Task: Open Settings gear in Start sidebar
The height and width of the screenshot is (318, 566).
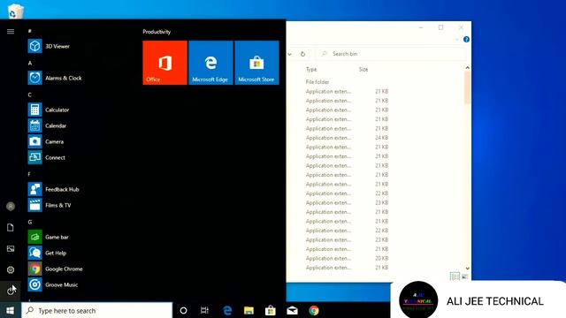Action: tap(11, 269)
